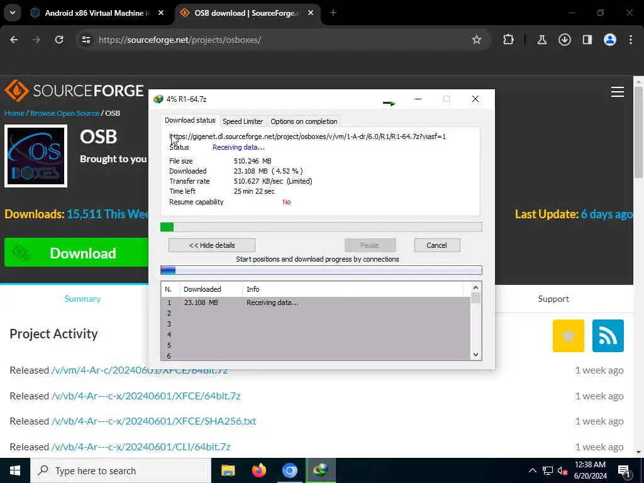Open the Chrome profile avatar
Viewport: 644px width, 483px height.
coord(610,40)
